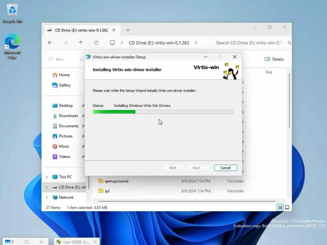
Task: Select the qxl folder
Action: pyautogui.click(x=104, y=191)
